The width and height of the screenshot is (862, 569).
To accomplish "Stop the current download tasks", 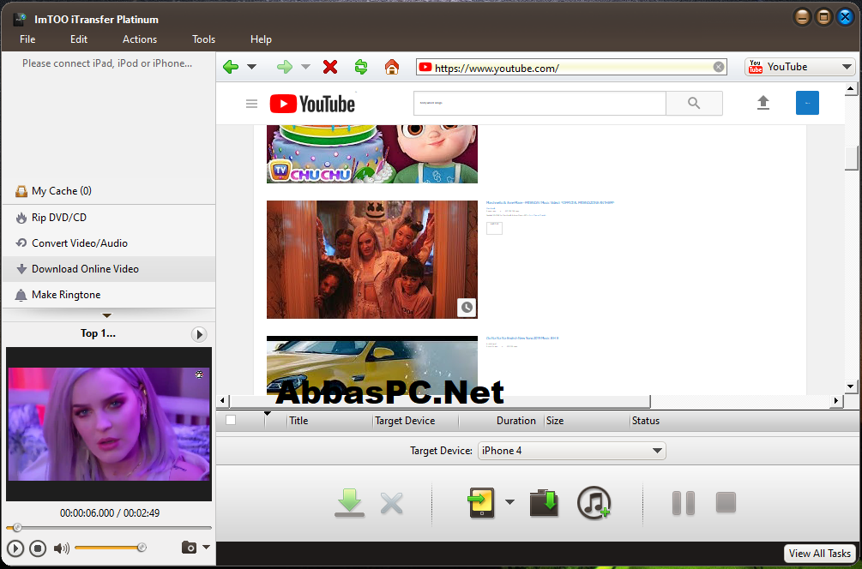I will [x=726, y=502].
